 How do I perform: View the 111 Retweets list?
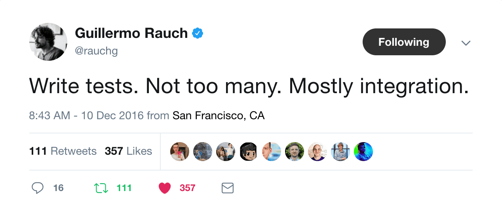pyautogui.click(x=63, y=151)
